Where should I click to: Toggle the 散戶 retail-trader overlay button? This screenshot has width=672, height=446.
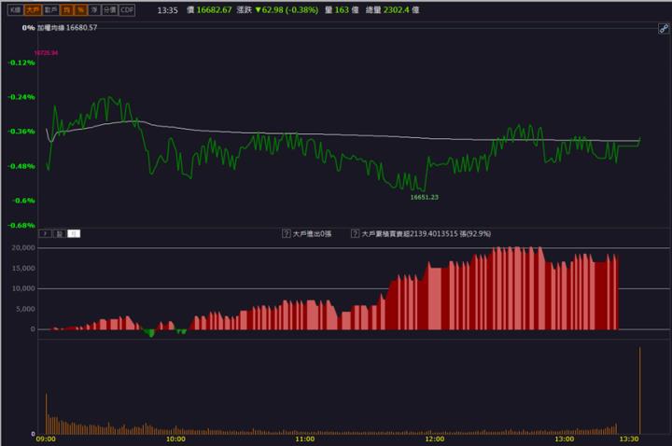pyautogui.click(x=51, y=10)
